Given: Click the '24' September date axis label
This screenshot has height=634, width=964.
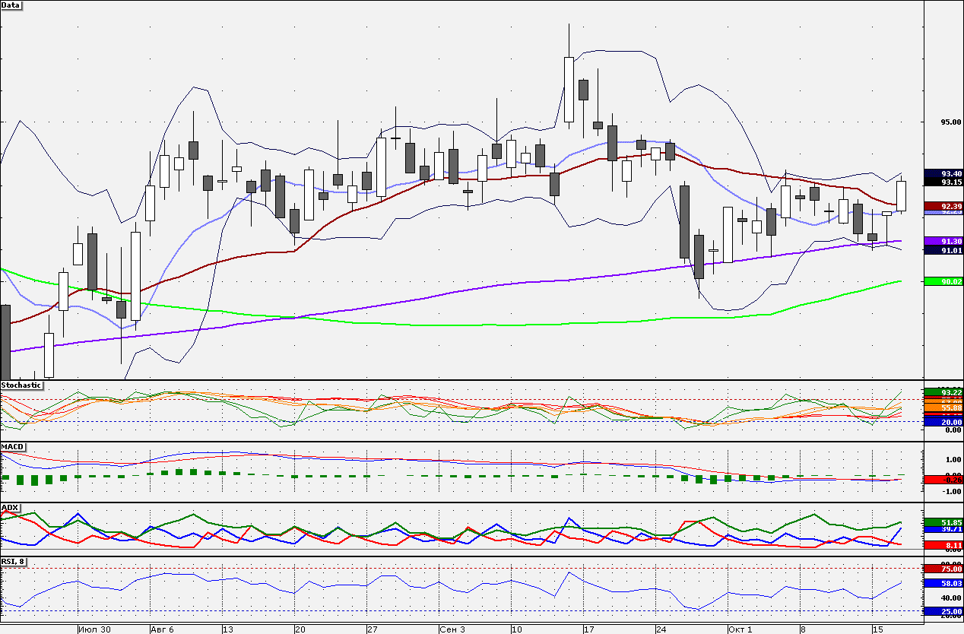Looking at the screenshot, I should tap(661, 629).
